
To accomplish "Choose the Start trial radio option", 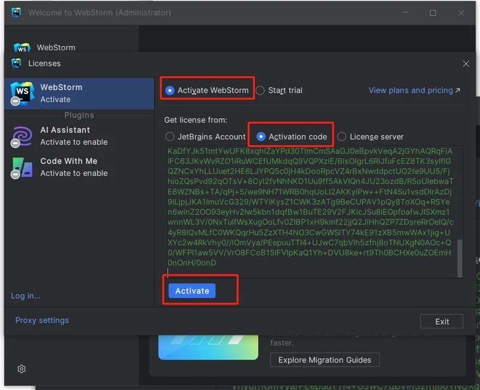I will click(x=260, y=90).
